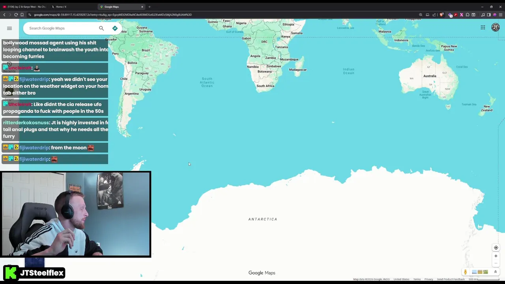Open a new browser tab
Screen dimensions: 505x284
point(150,7)
